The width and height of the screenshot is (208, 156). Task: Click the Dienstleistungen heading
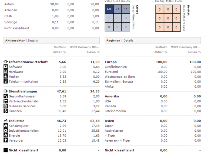click(23, 91)
